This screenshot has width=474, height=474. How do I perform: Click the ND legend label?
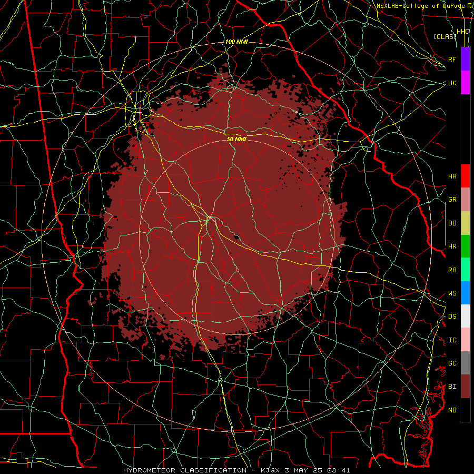pyautogui.click(x=452, y=410)
